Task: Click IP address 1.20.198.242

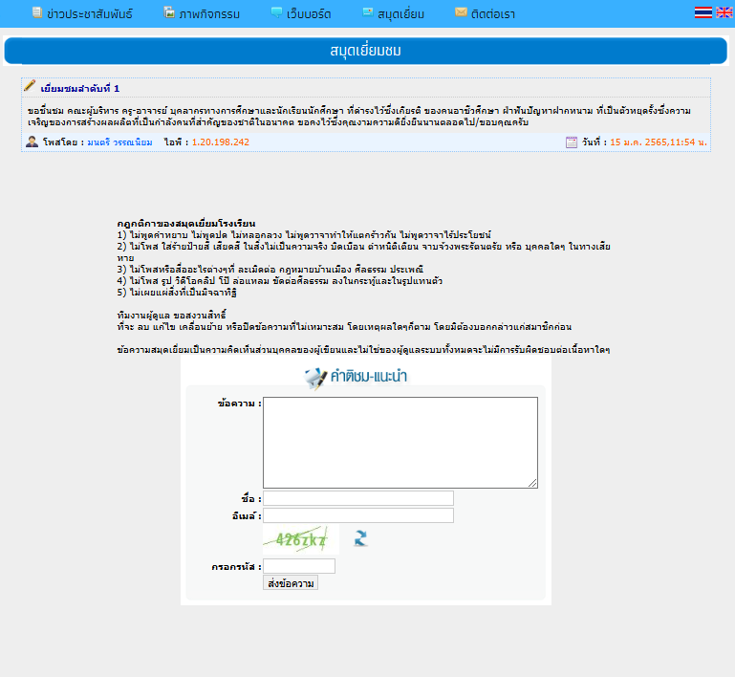Action: coord(221,142)
